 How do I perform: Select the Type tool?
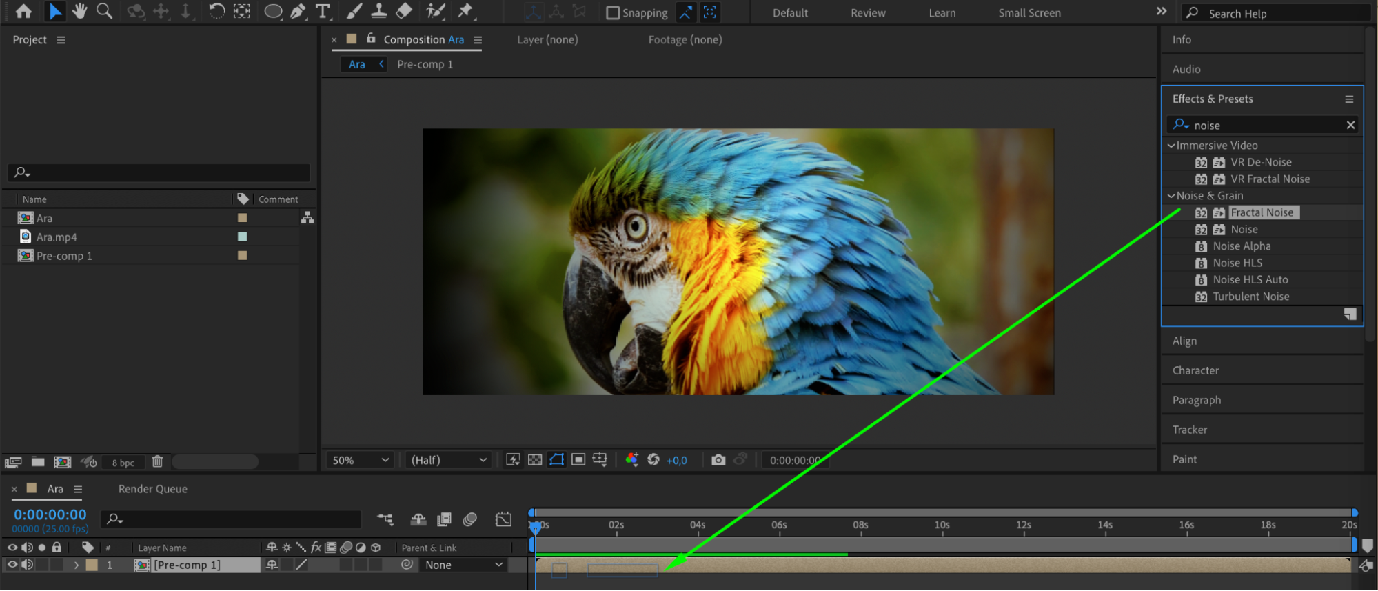coord(322,11)
